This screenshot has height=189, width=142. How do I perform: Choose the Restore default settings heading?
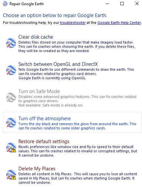44,142
